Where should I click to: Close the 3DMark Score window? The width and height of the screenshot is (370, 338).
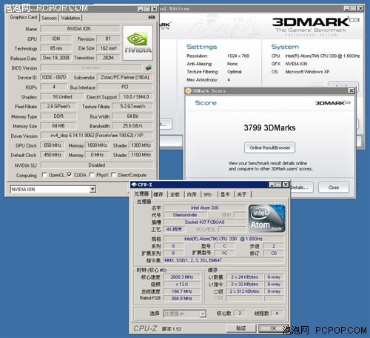click(351, 90)
